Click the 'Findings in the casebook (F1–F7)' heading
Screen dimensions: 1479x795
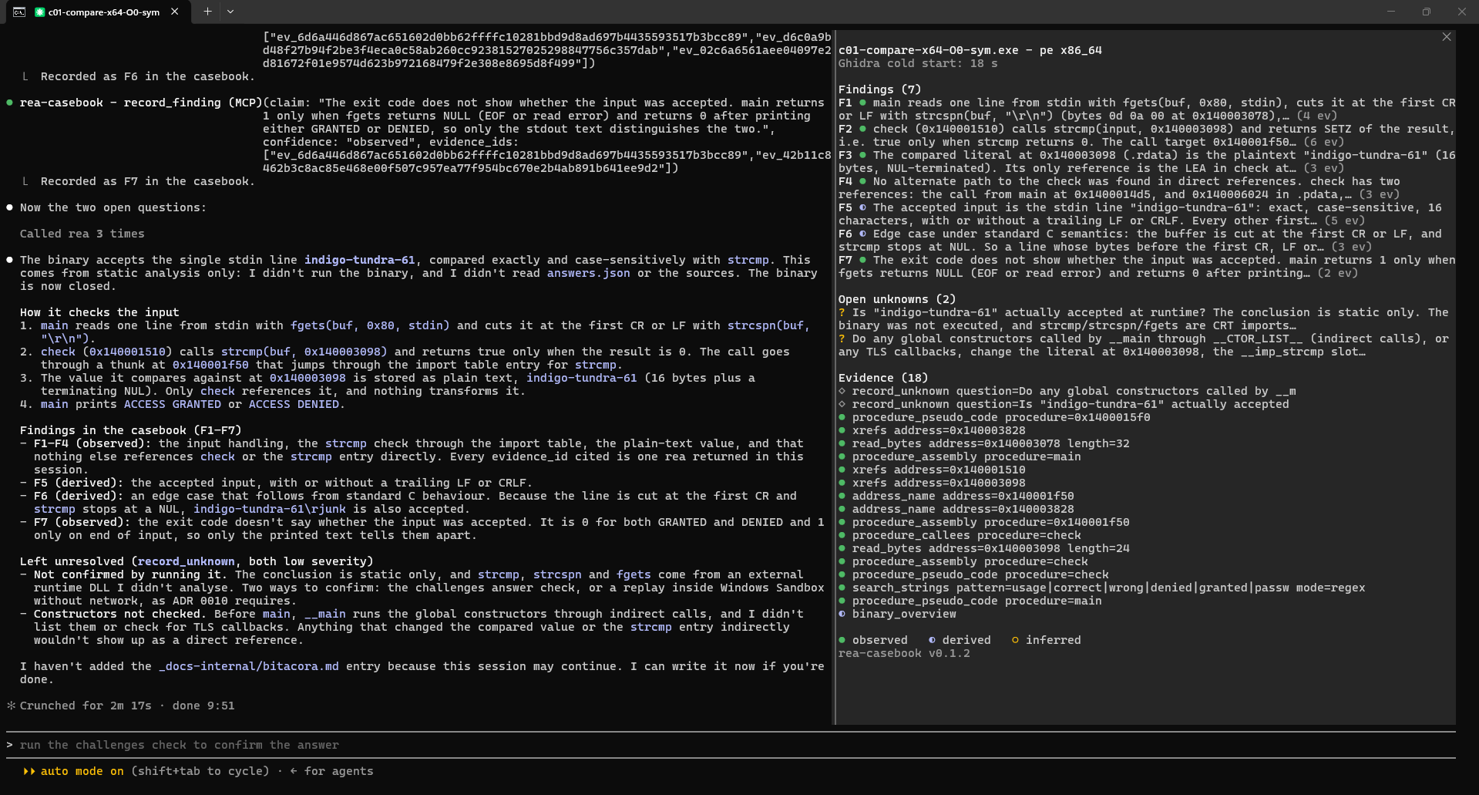coord(131,430)
